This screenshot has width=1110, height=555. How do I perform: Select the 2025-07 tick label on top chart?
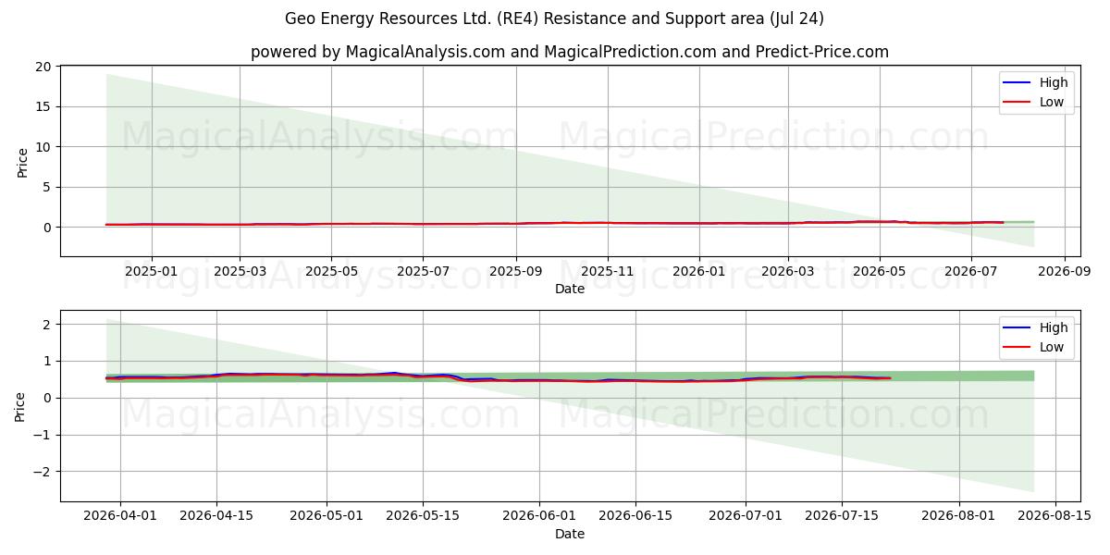423,271
